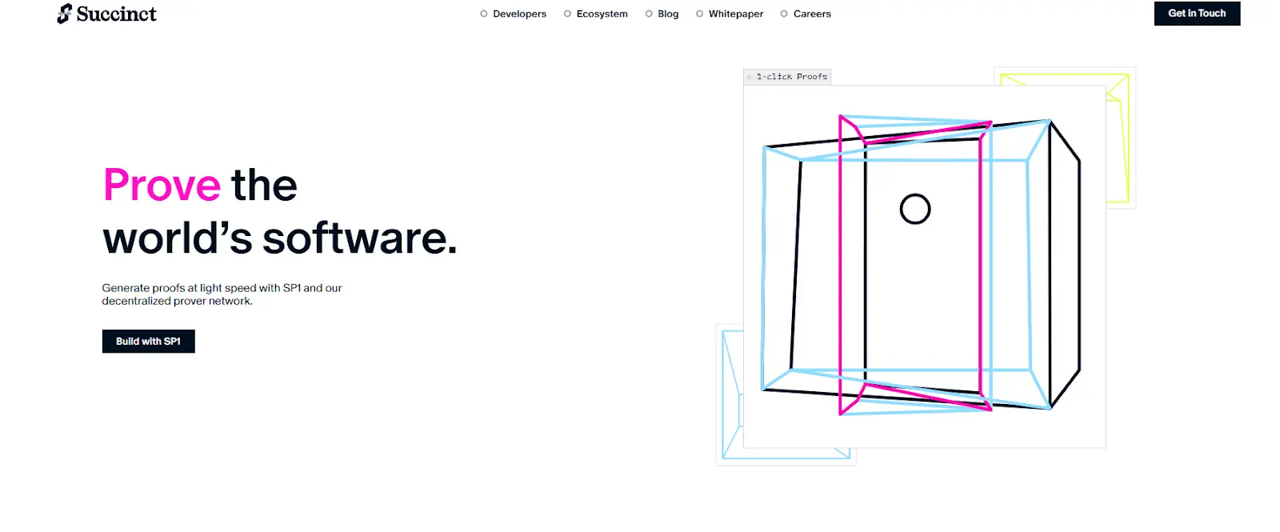Click the circle bullet beside Careers
The width and height of the screenshot is (1280, 532).
[784, 14]
